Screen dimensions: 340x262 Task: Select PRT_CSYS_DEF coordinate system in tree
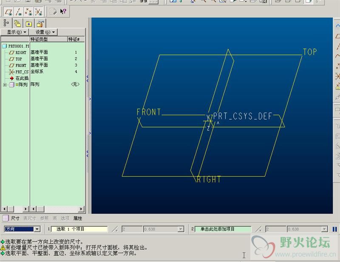(x=19, y=72)
